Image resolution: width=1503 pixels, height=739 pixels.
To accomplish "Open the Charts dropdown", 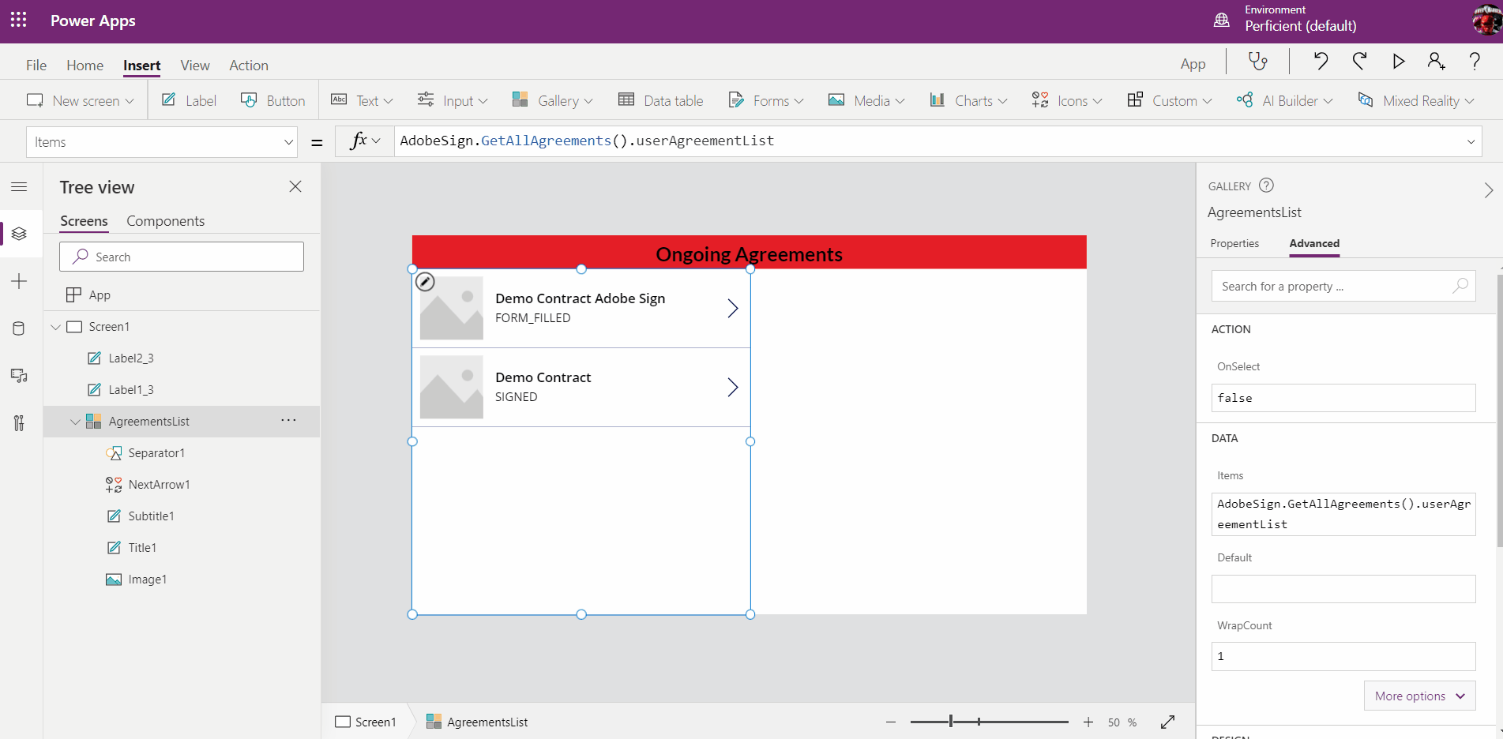I will 968,100.
